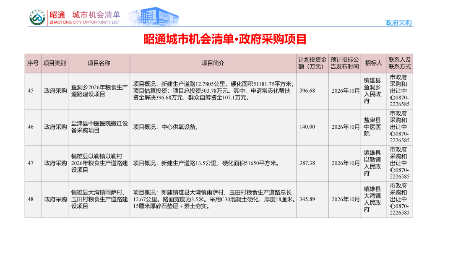Click the 项目简介 column header

click(x=213, y=63)
